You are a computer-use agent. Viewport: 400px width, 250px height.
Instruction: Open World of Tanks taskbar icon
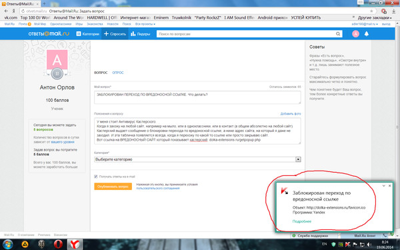[x=41, y=245]
